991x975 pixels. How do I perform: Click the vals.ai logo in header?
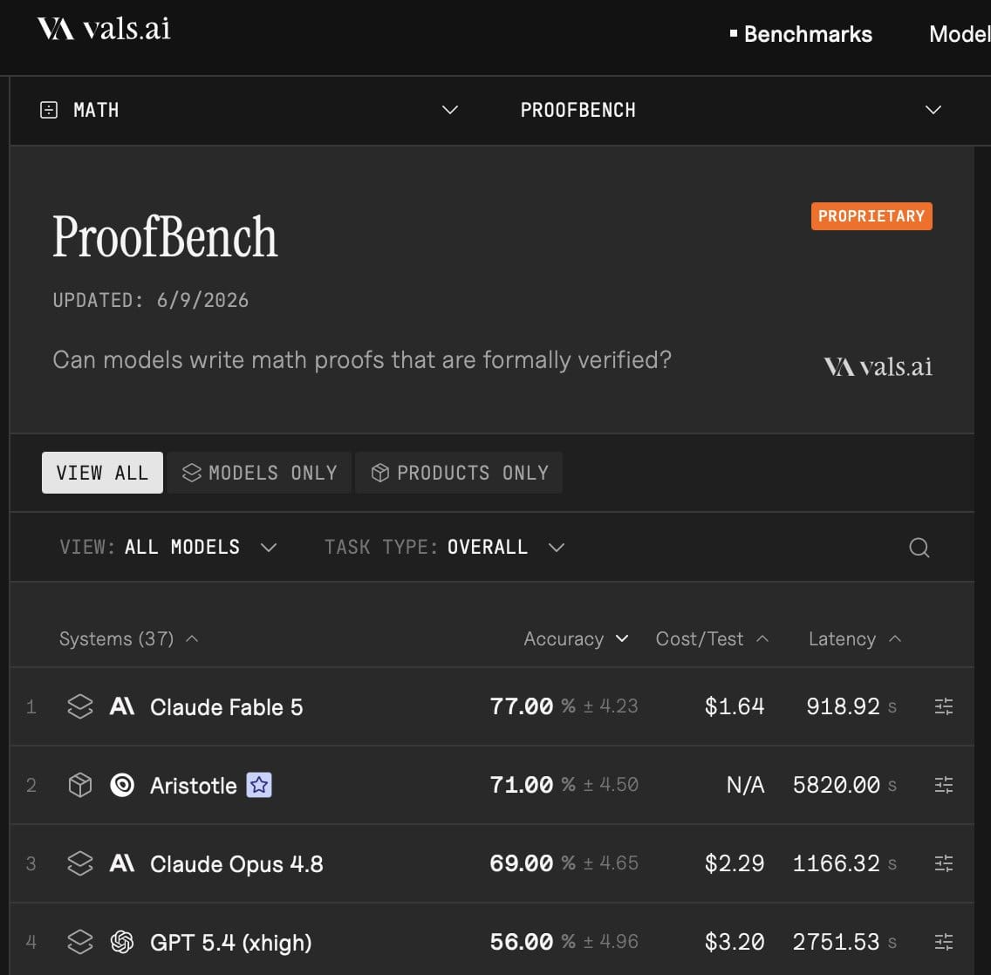click(104, 29)
